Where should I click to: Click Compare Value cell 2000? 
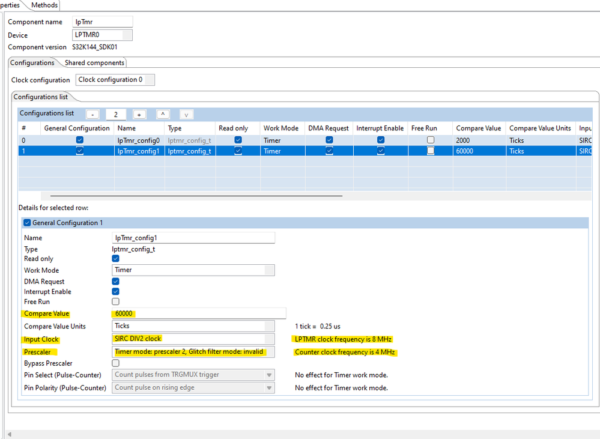pyautogui.click(x=479, y=141)
